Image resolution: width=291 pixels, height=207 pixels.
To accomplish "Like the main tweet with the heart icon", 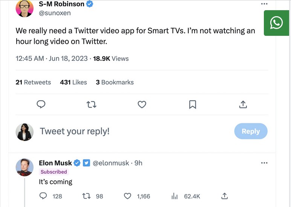I will pyautogui.click(x=142, y=104).
